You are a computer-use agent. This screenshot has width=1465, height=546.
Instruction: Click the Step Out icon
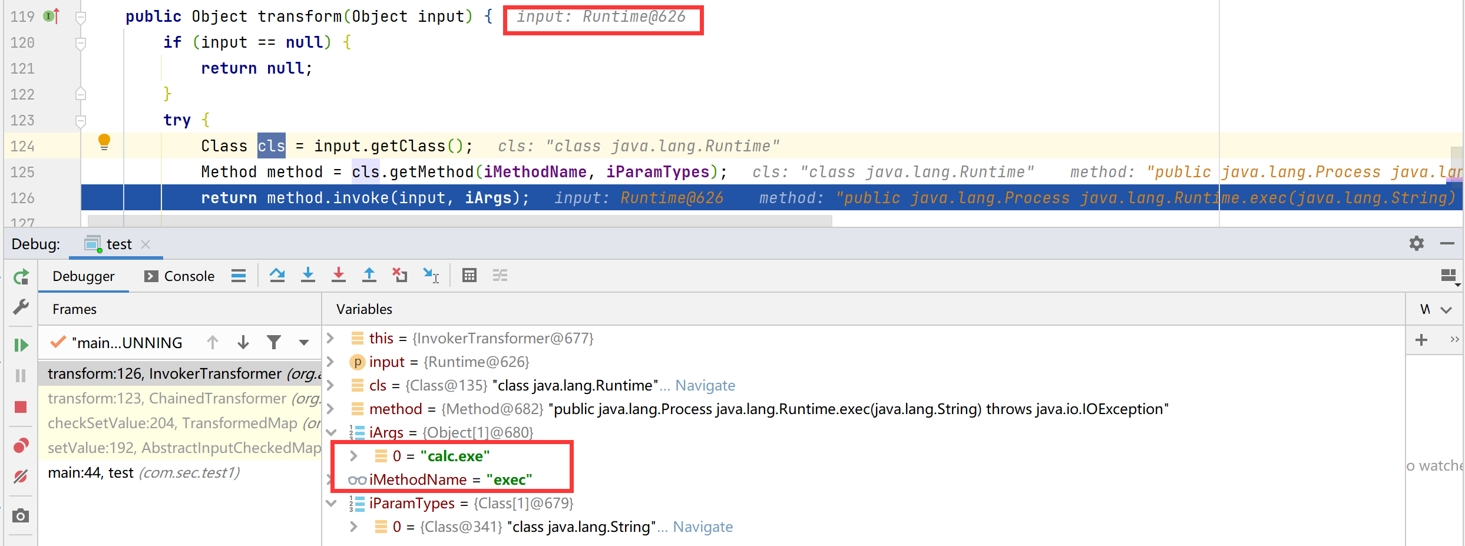[369, 275]
